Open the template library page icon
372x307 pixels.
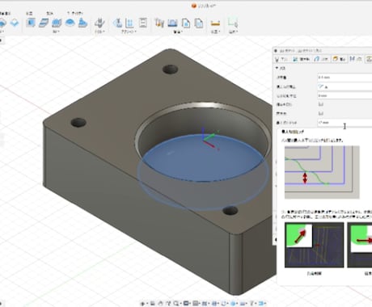[x=199, y=23]
